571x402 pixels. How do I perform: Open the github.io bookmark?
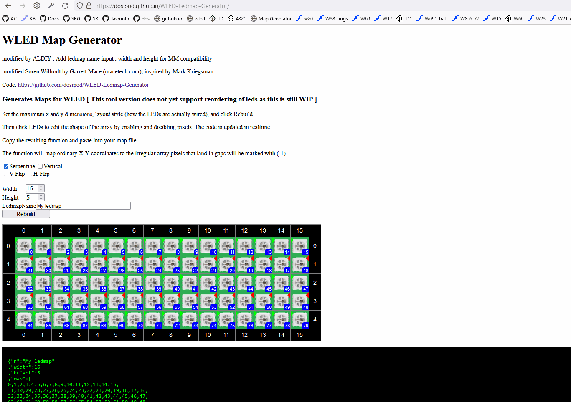168,18
